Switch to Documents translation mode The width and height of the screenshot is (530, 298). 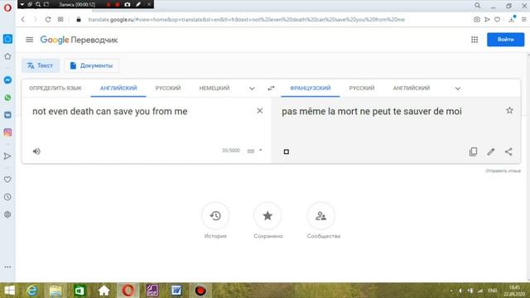(x=92, y=65)
